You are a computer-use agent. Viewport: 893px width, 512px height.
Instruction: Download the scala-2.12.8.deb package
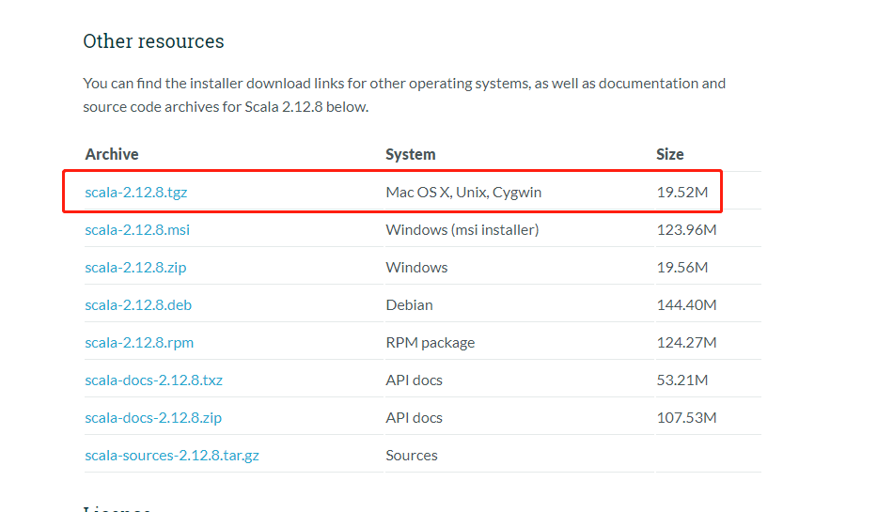(138, 305)
